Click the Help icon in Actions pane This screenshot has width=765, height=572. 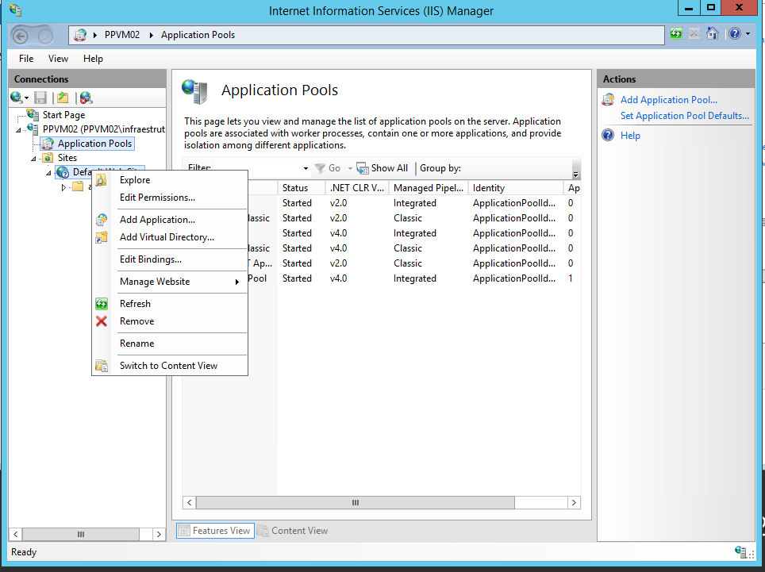pyautogui.click(x=608, y=135)
